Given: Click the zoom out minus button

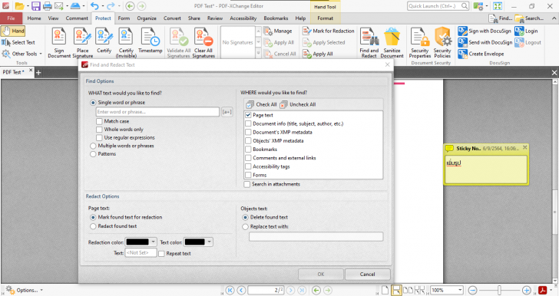Looking at the screenshot, I should coord(472,291).
